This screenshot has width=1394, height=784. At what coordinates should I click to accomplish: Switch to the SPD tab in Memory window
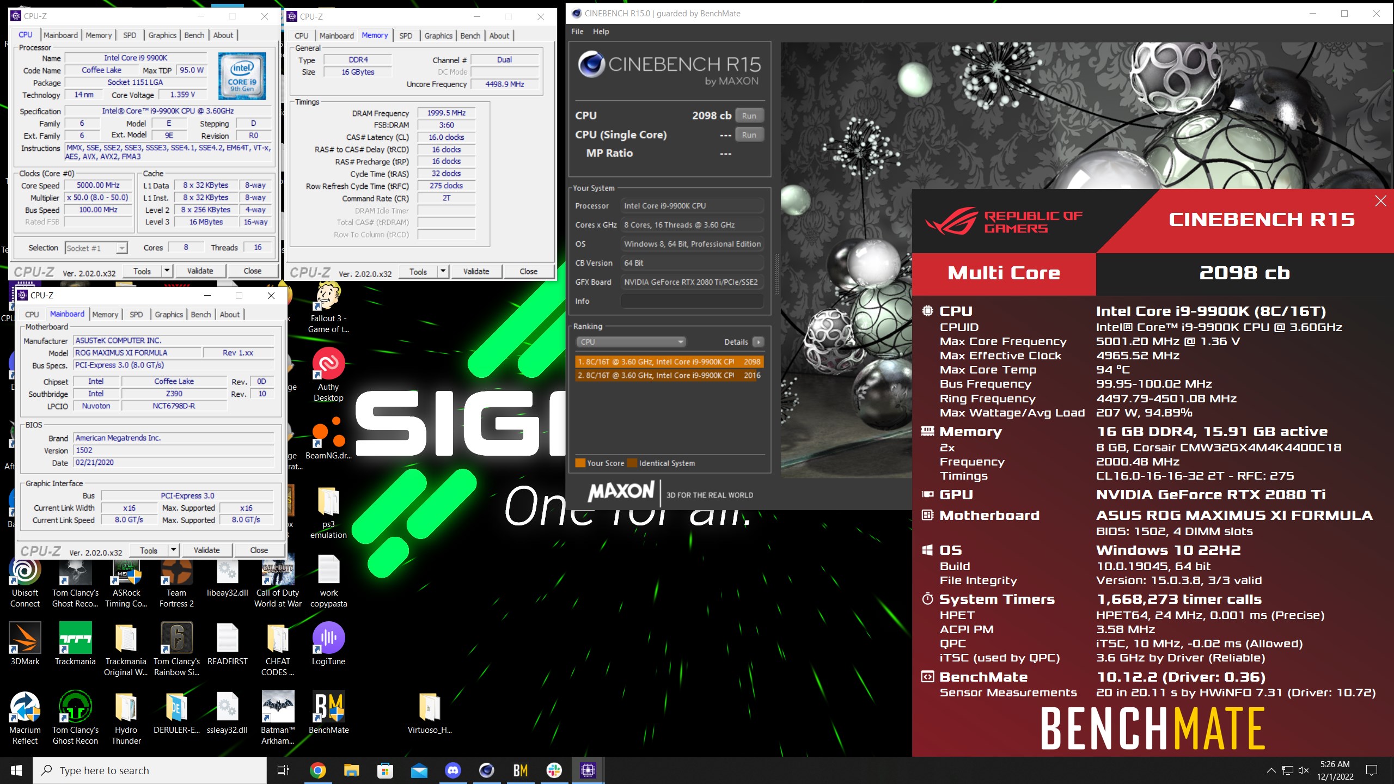coord(406,36)
